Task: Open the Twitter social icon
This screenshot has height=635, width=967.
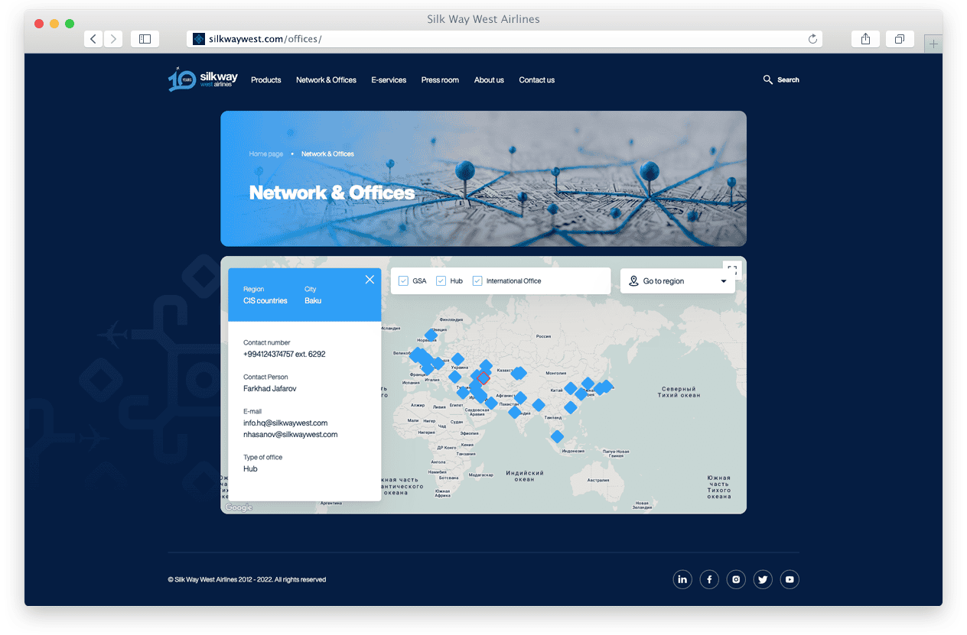Action: (x=763, y=579)
